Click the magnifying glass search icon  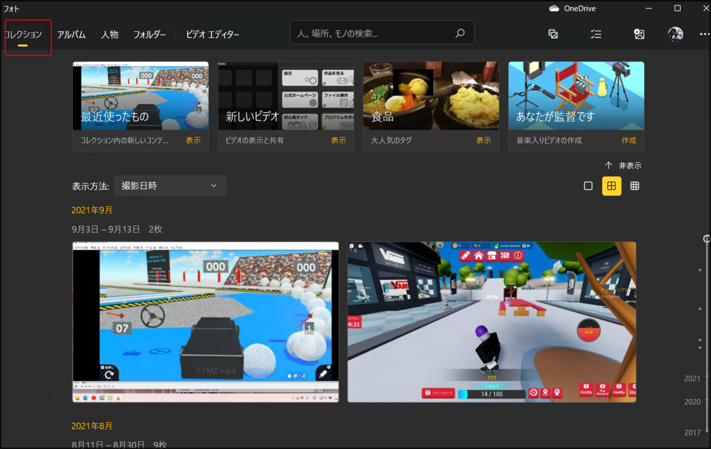(460, 34)
